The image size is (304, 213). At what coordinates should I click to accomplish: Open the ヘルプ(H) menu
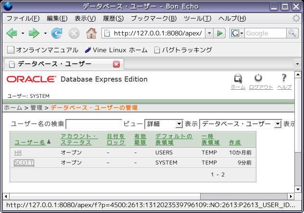232,19
